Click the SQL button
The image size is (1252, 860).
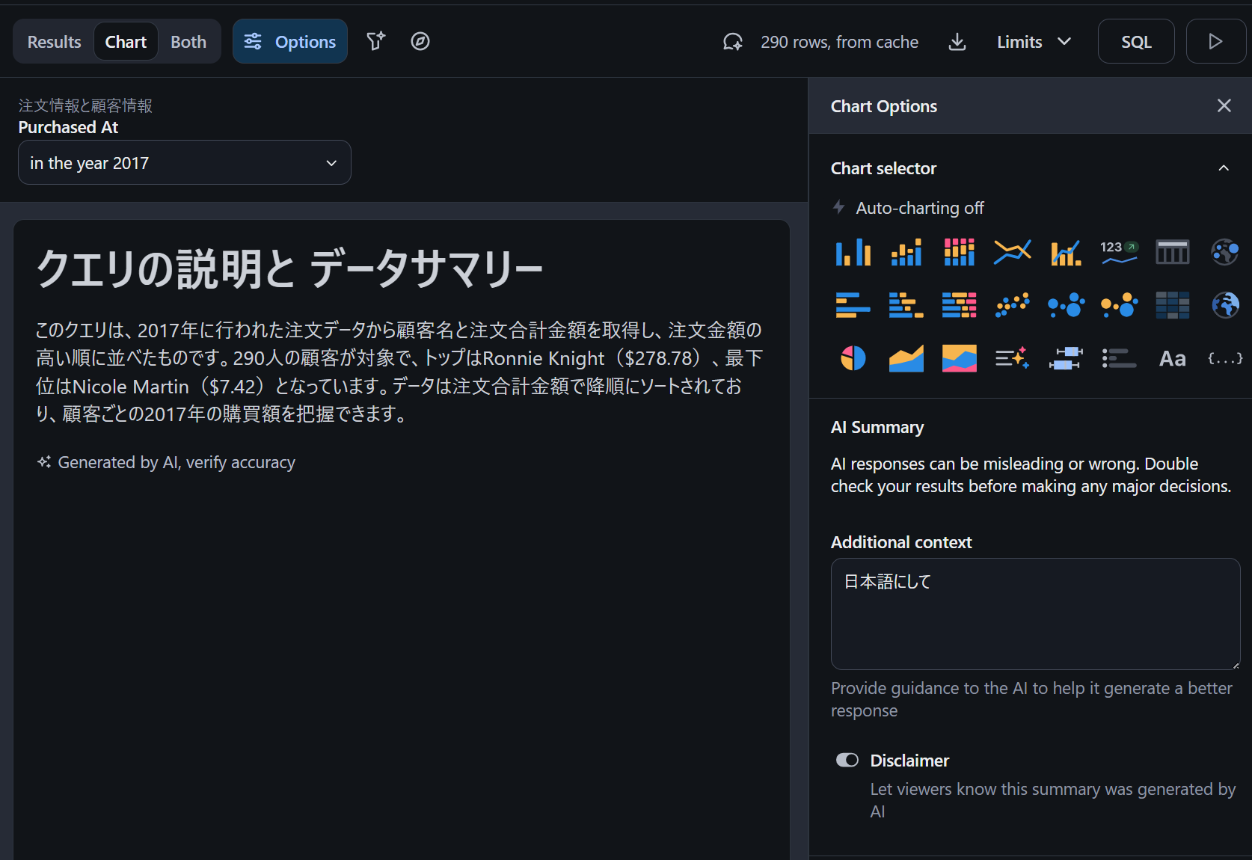tap(1135, 42)
